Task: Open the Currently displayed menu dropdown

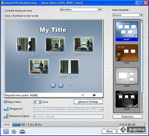Action: coord(100,10)
